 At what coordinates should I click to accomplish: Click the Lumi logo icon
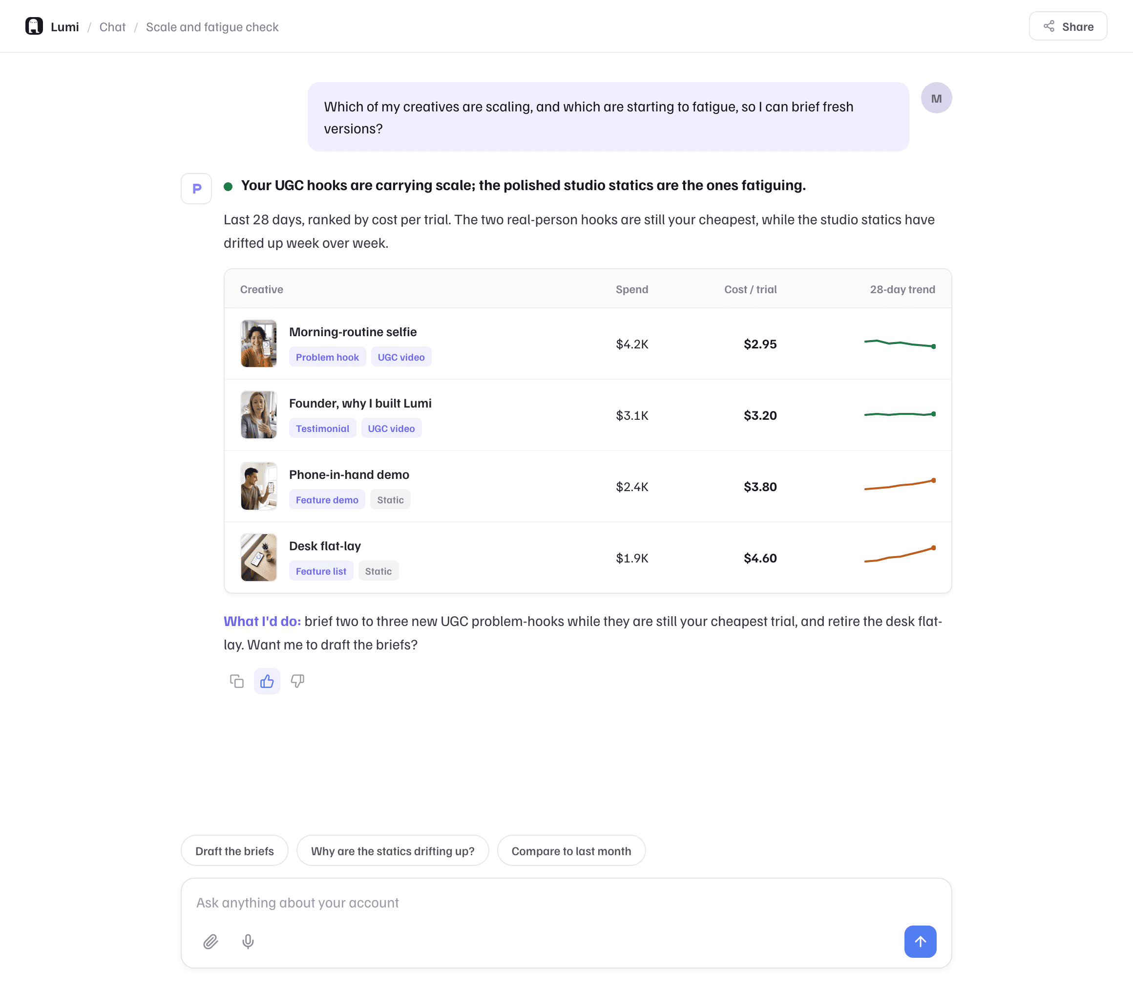[x=34, y=26]
